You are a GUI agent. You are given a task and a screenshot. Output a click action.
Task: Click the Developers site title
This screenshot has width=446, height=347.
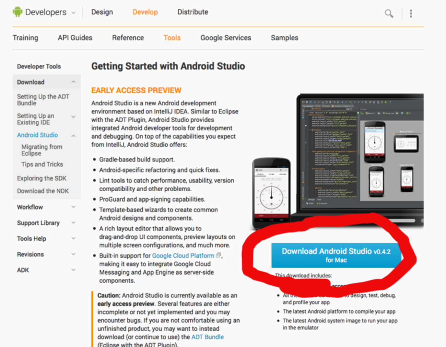(x=46, y=12)
